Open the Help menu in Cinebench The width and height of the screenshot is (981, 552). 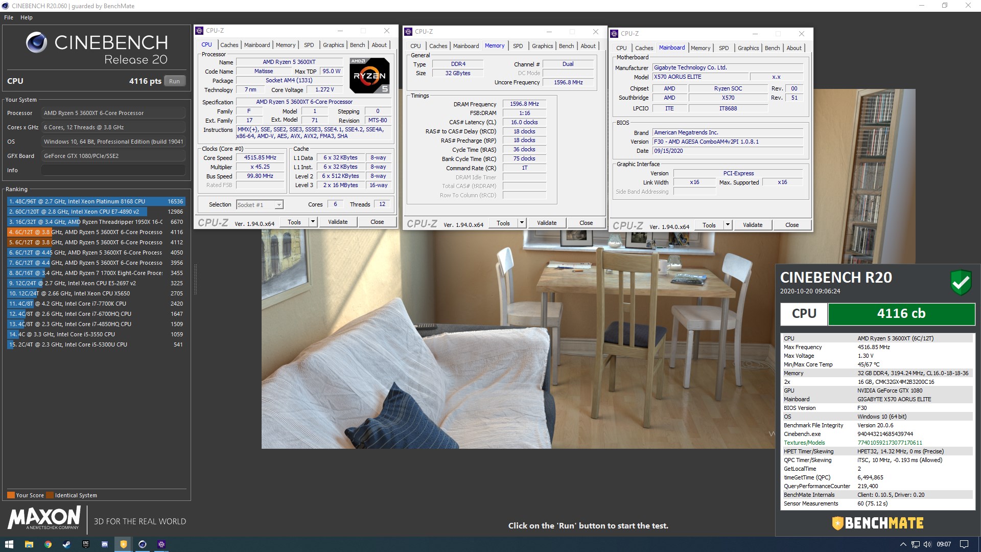[27, 17]
